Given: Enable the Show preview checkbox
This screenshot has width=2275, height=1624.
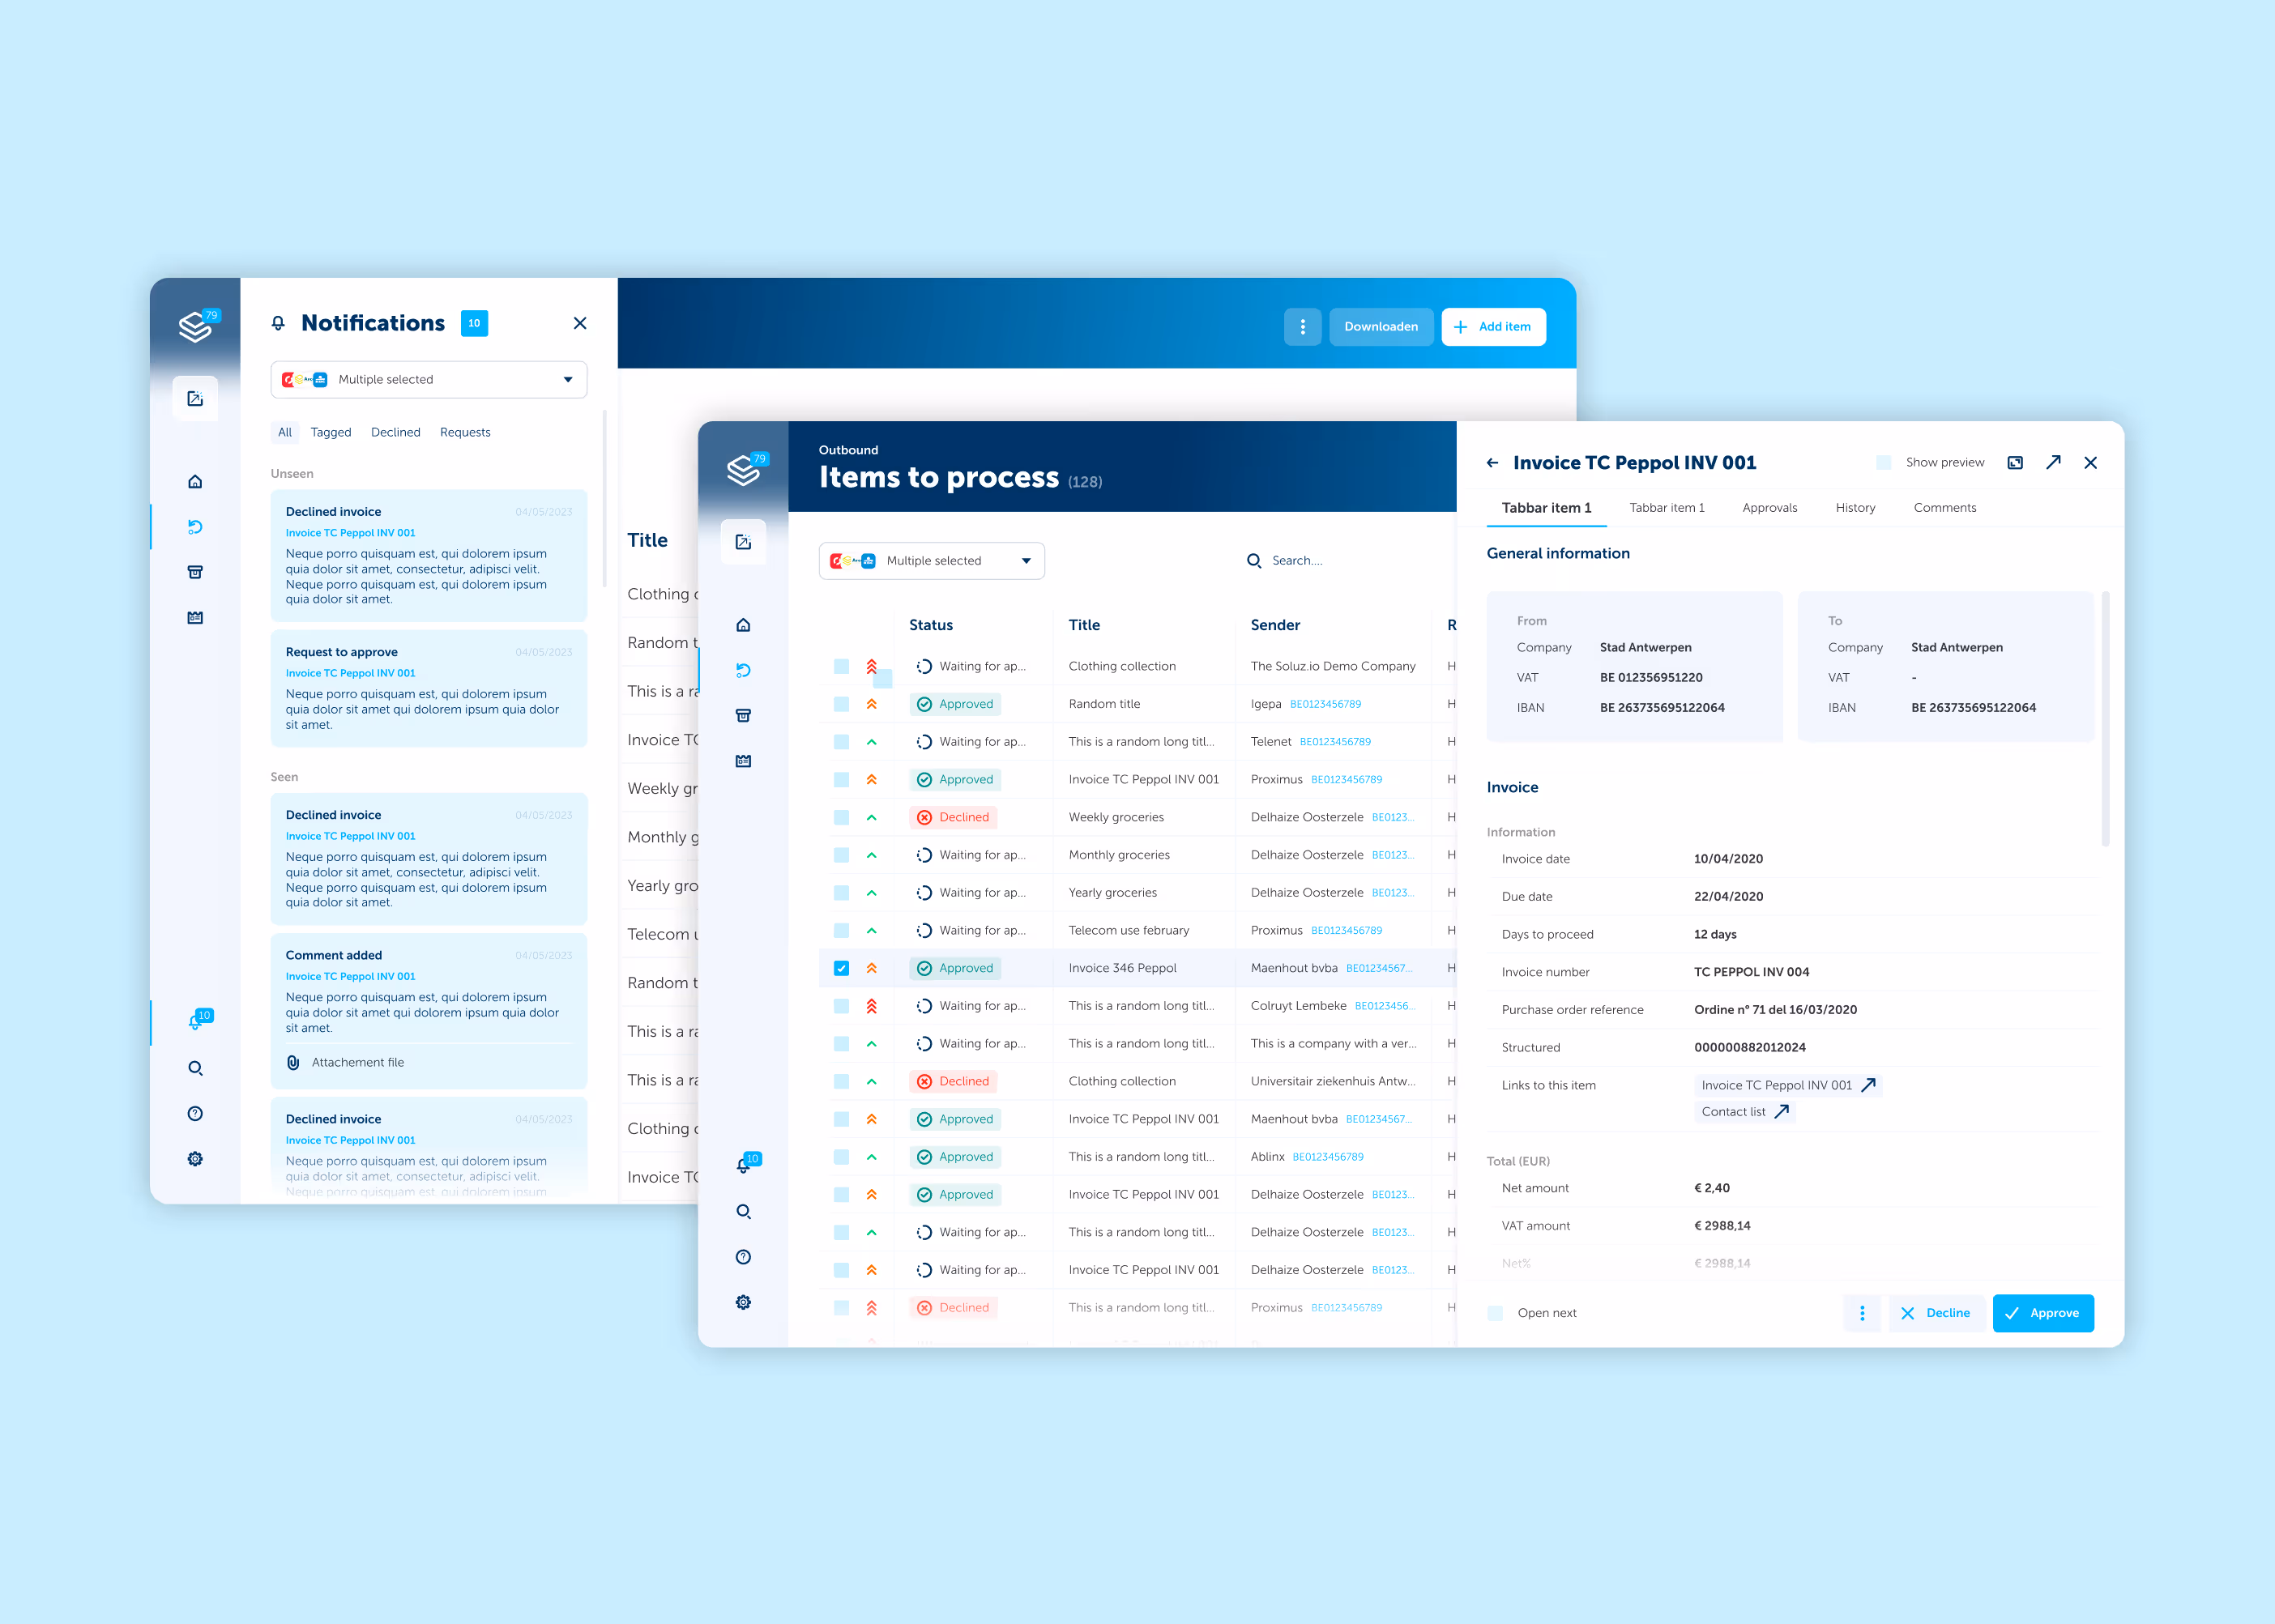Looking at the screenshot, I should pos(1883,462).
